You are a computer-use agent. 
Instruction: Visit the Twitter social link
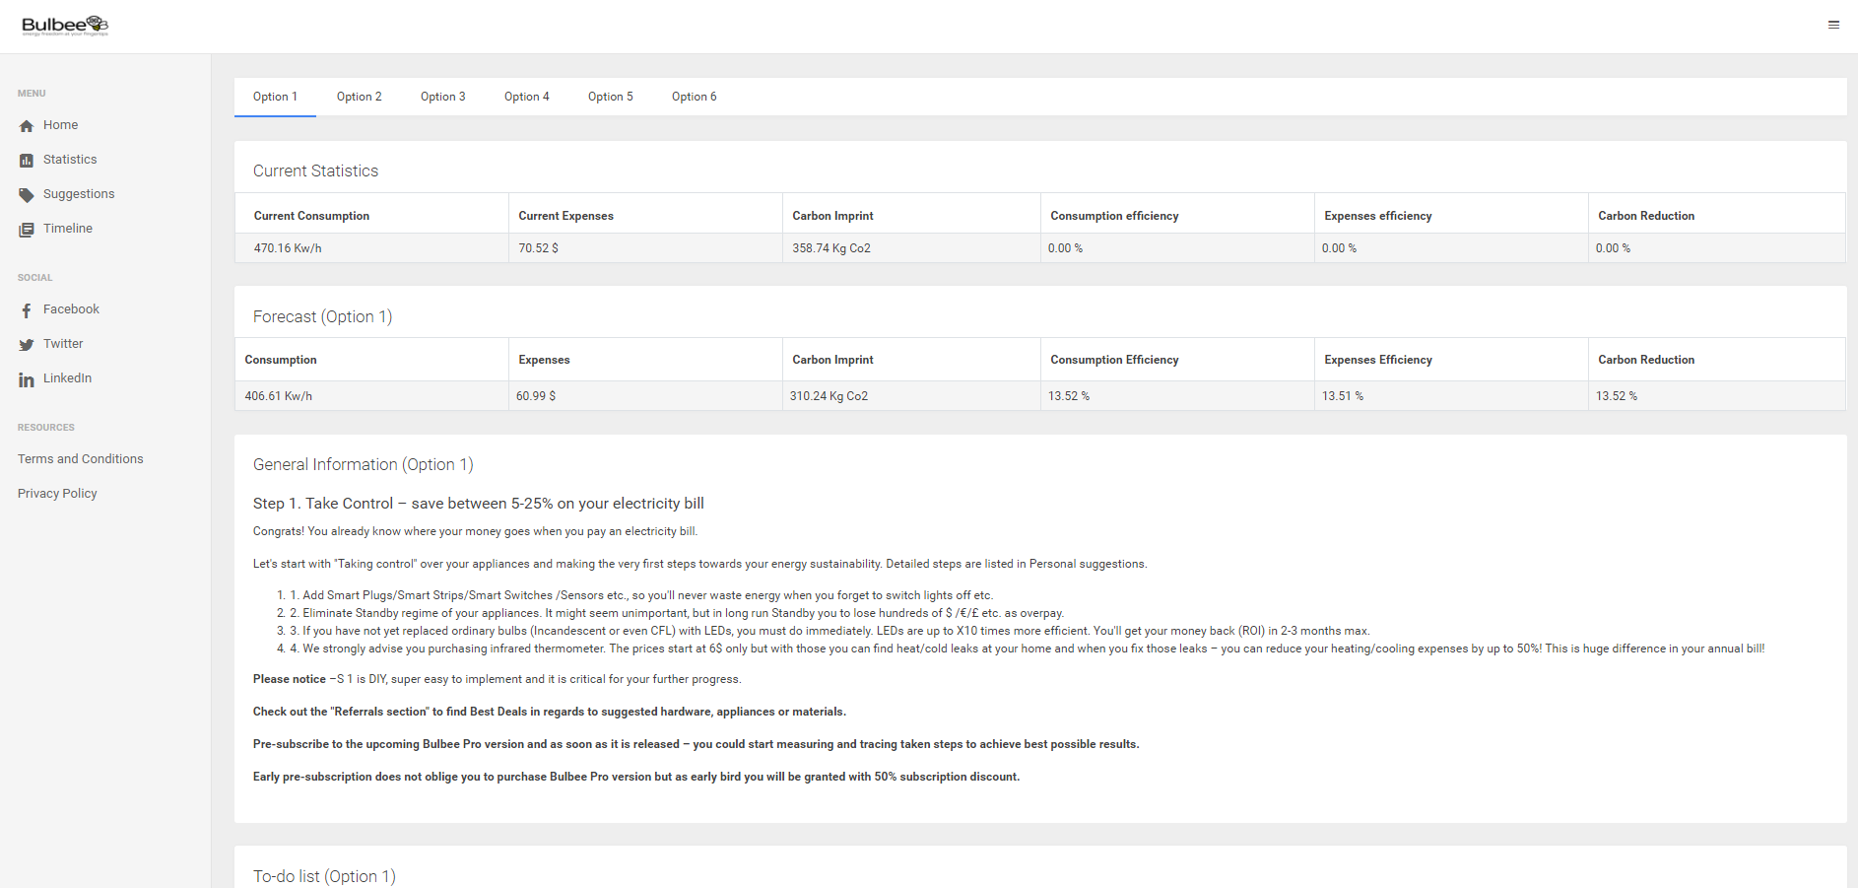(x=63, y=344)
